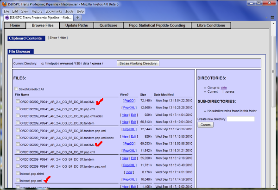Image resolution: width=278 pixels, height=190 pixels.
Task: Focus the Create new directory text field
Action: pyautogui.click(x=240, y=119)
